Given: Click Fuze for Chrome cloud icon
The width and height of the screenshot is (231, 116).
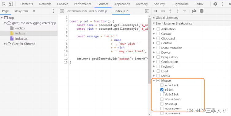Looking at the screenshot, I should (9, 44).
